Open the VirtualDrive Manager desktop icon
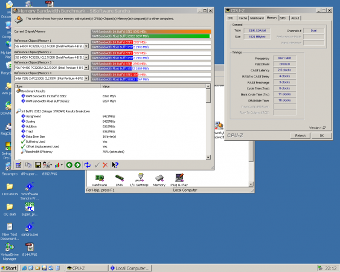The height and width of the screenshot is (272, 340). click(x=10, y=251)
